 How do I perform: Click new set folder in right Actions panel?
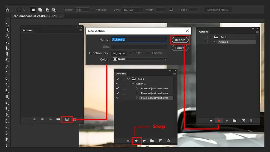click(x=234, y=121)
